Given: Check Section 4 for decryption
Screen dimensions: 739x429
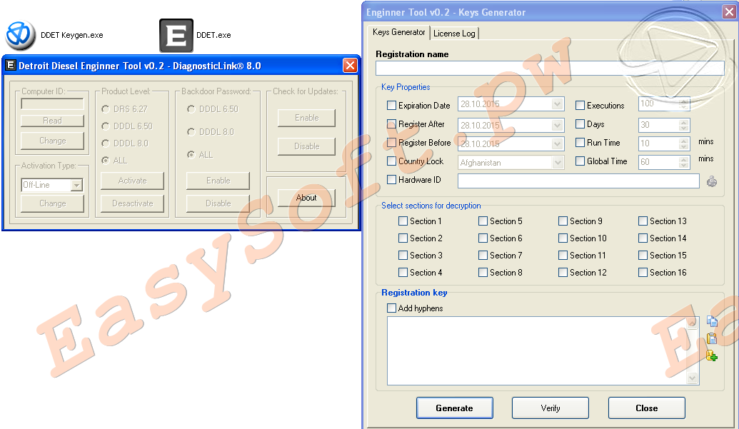Looking at the screenshot, I should [x=403, y=272].
